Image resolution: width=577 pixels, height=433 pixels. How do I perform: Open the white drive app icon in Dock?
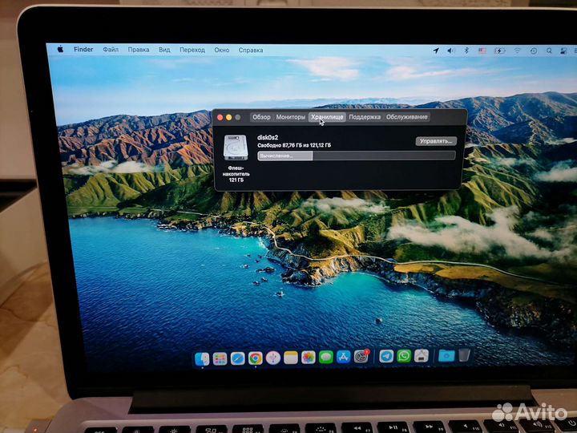422,356
